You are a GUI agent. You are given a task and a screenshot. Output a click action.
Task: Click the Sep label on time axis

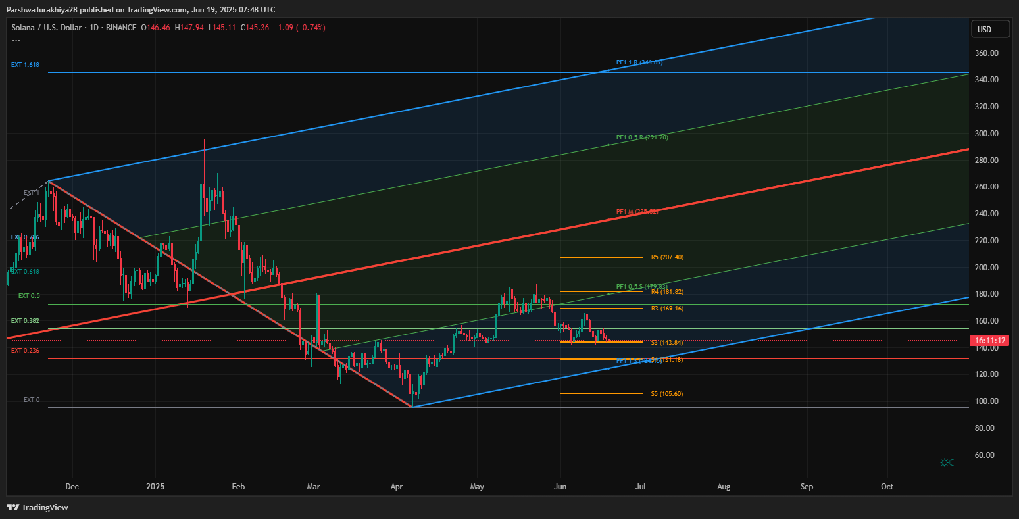(x=807, y=487)
